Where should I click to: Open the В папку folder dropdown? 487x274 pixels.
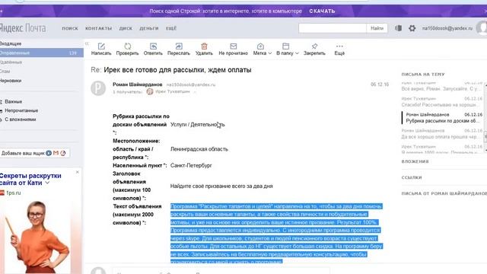[288, 49]
